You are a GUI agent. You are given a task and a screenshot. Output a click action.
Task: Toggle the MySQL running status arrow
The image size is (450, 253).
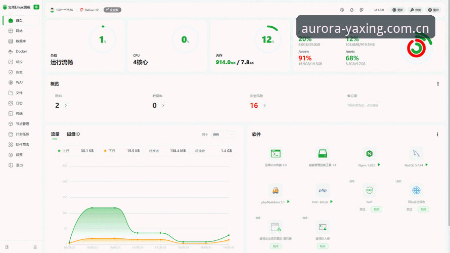[x=426, y=165]
